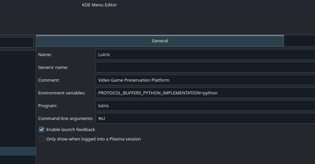Click the KDE Menu Editor window title
This screenshot has width=315, height=164.
point(100,5)
